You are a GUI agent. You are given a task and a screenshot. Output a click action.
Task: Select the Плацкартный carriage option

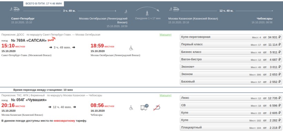(x=231, y=128)
